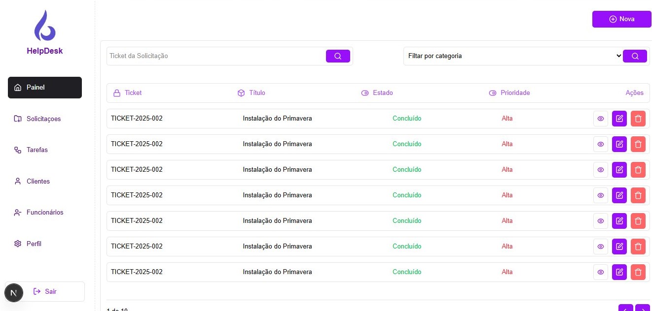Image resolution: width=652 pixels, height=311 pixels.
Task: Click the HelpDesk flame logo
Action: (45, 26)
